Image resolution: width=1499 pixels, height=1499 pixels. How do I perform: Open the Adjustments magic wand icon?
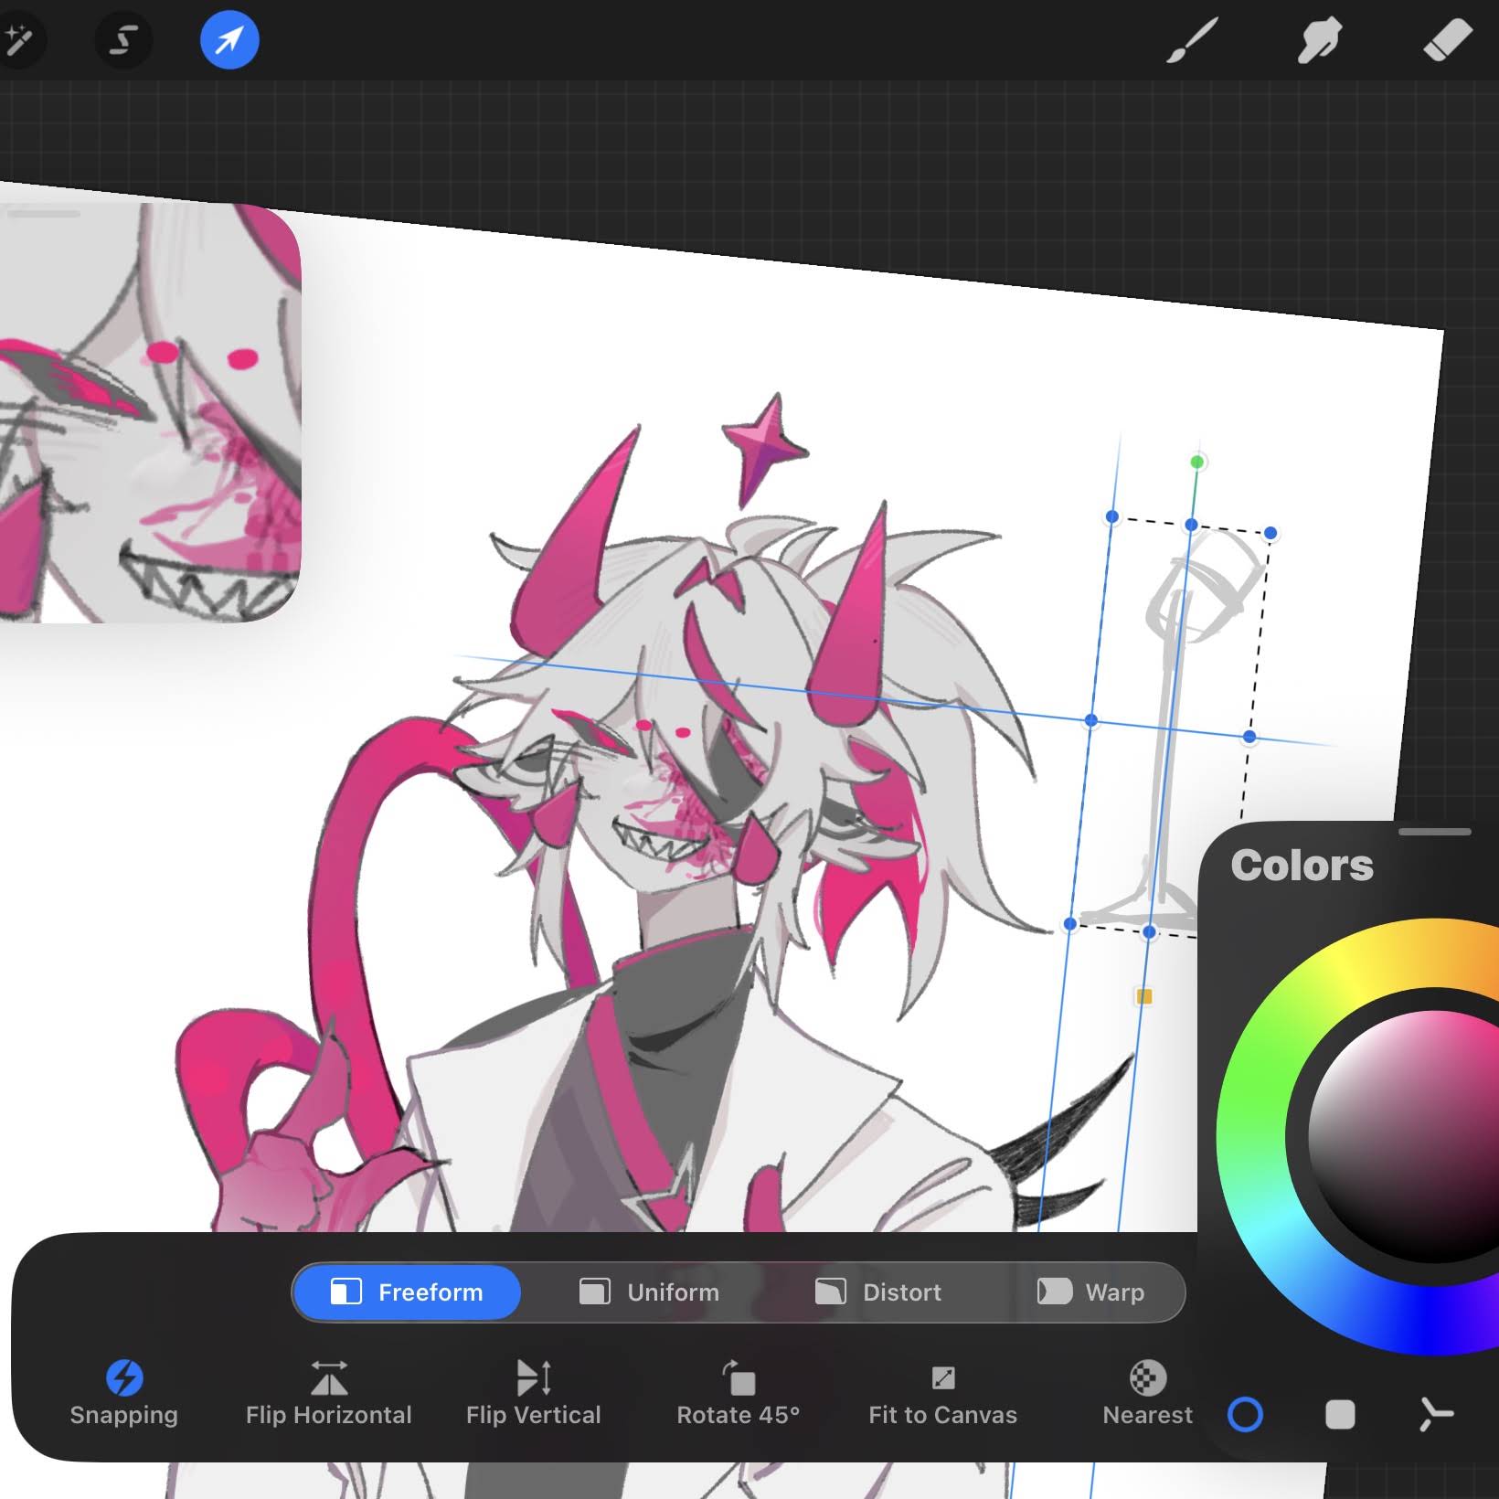click(17, 40)
